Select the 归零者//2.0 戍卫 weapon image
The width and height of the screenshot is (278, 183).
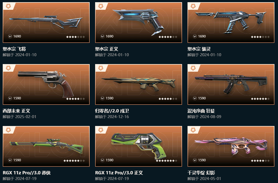(139, 84)
